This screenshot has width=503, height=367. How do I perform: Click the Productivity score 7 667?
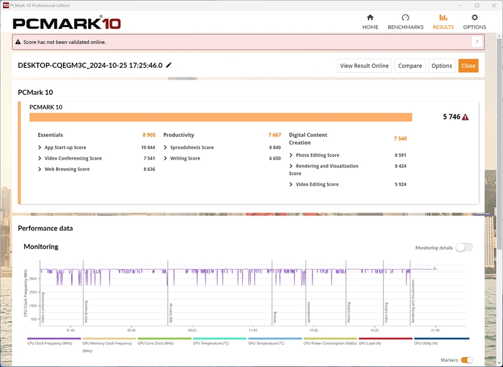click(x=275, y=135)
